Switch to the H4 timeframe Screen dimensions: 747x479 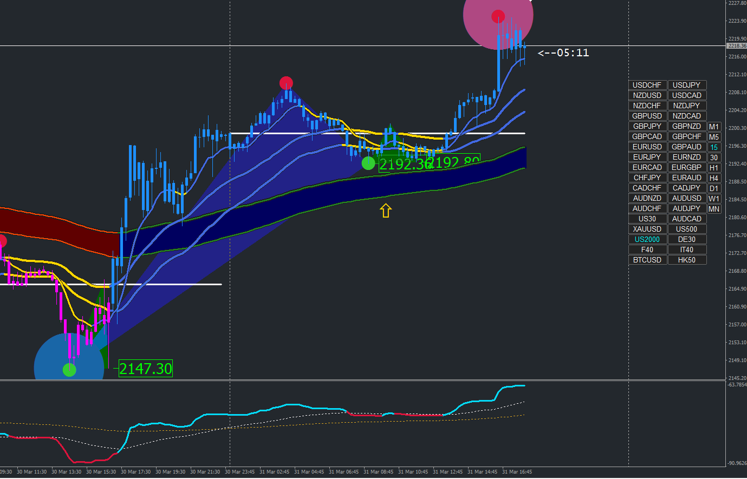pos(714,178)
